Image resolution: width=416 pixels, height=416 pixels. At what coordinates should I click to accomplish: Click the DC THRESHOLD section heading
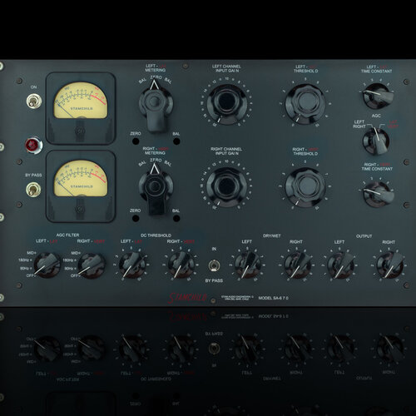(156, 235)
